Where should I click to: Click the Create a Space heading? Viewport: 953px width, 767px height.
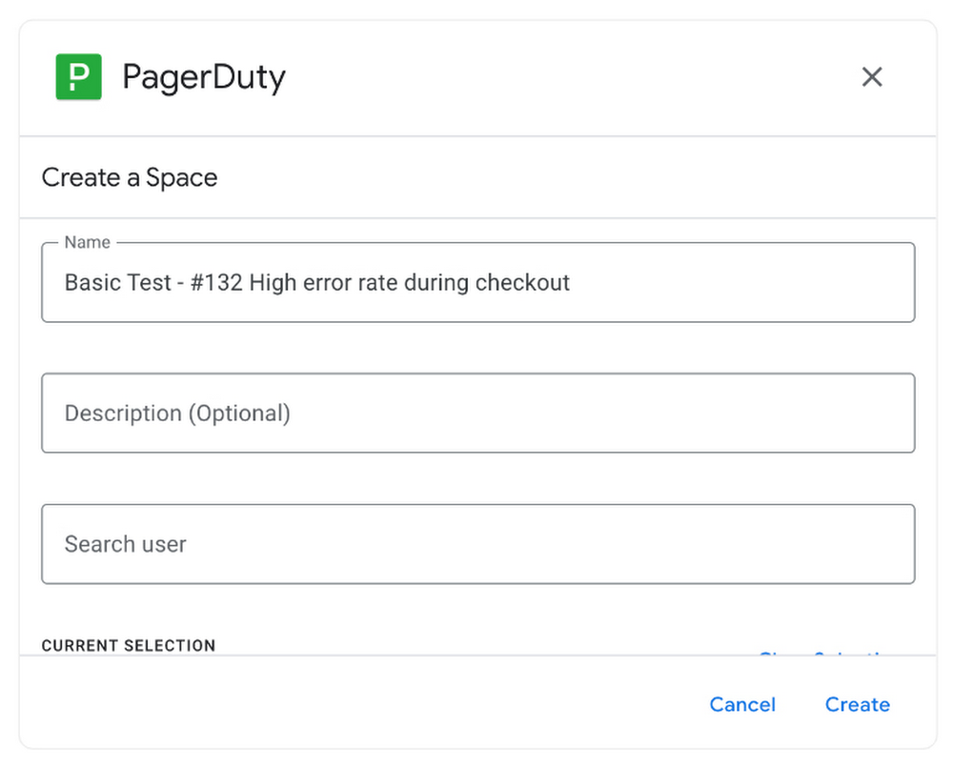click(x=130, y=177)
